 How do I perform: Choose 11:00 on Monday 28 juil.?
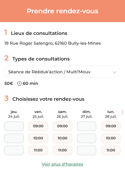tap(111, 150)
